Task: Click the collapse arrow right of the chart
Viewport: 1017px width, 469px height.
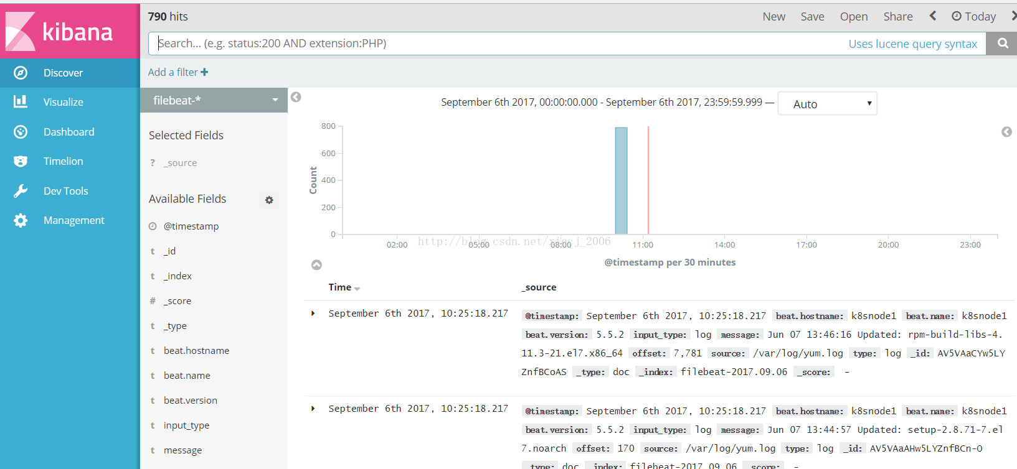Action: coord(1006,132)
